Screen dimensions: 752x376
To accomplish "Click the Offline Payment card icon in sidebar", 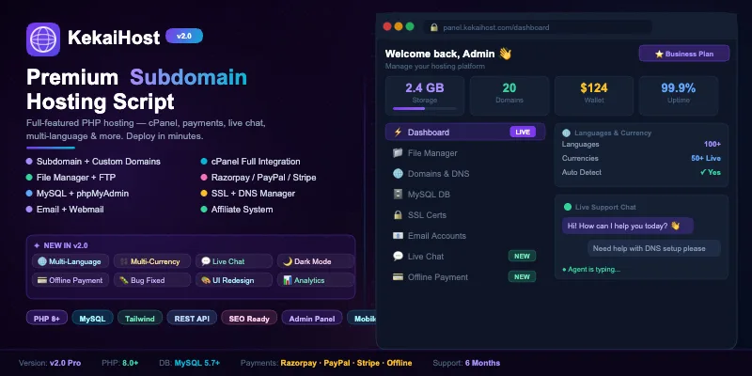I will click(398, 276).
